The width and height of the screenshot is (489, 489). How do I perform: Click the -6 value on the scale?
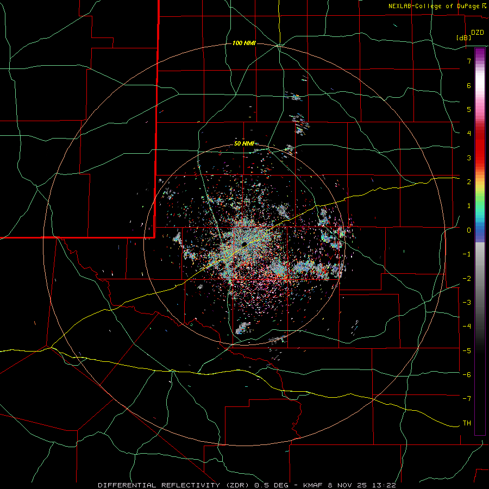click(x=467, y=374)
